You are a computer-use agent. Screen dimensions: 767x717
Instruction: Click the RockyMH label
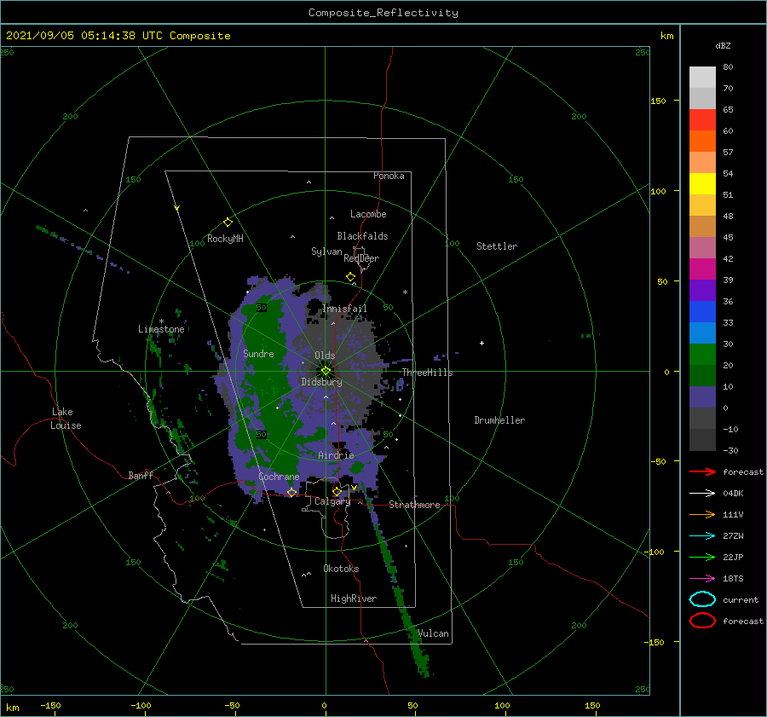[x=226, y=239]
